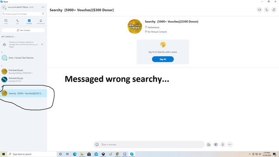Open the Chats tab

point(6,21)
